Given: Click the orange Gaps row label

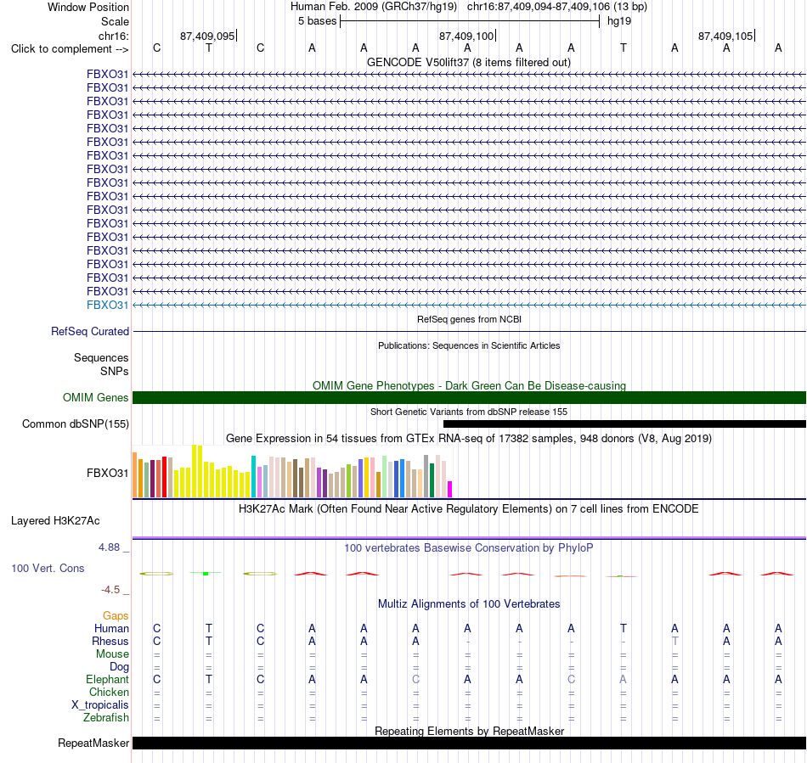Looking at the screenshot, I should click(x=116, y=616).
